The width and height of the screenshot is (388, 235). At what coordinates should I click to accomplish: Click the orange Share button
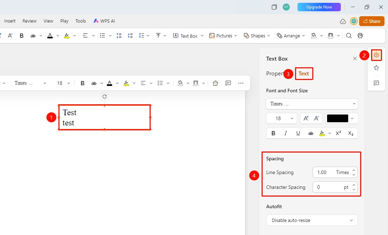pyautogui.click(x=372, y=21)
